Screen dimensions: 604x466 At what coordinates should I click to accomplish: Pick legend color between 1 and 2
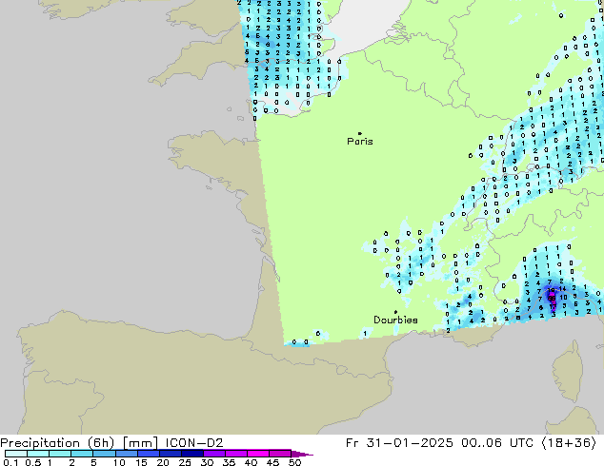click(60, 454)
